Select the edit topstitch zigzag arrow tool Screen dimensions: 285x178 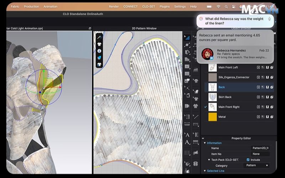point(196,135)
